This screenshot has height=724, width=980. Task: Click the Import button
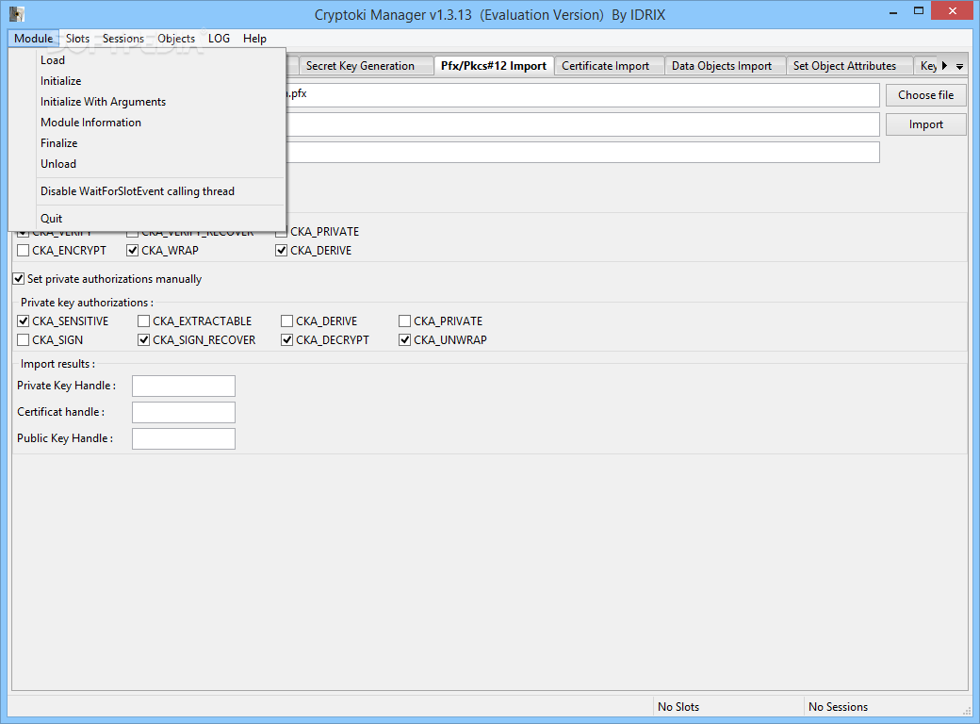pyautogui.click(x=925, y=124)
